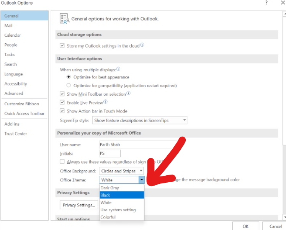Select Optimize for best appearance
286x230 pixels.
(x=69, y=77)
